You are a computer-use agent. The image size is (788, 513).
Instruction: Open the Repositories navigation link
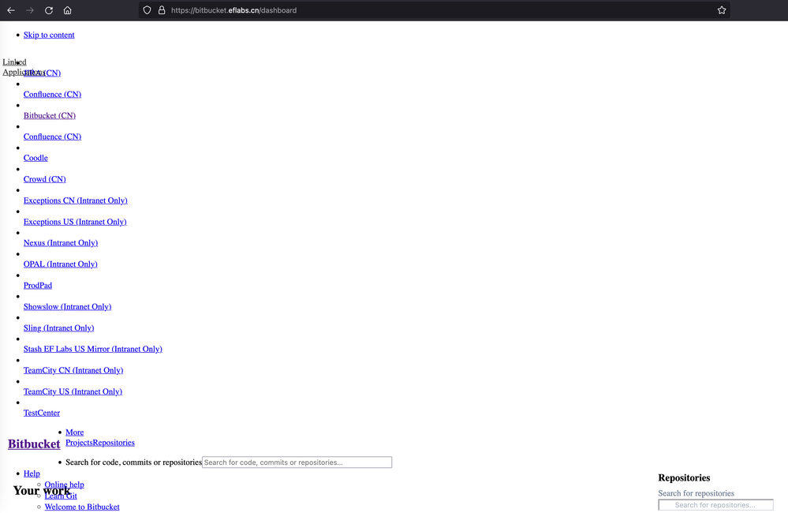[114, 443]
